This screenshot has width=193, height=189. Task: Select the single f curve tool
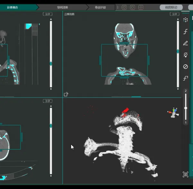pos(185,32)
